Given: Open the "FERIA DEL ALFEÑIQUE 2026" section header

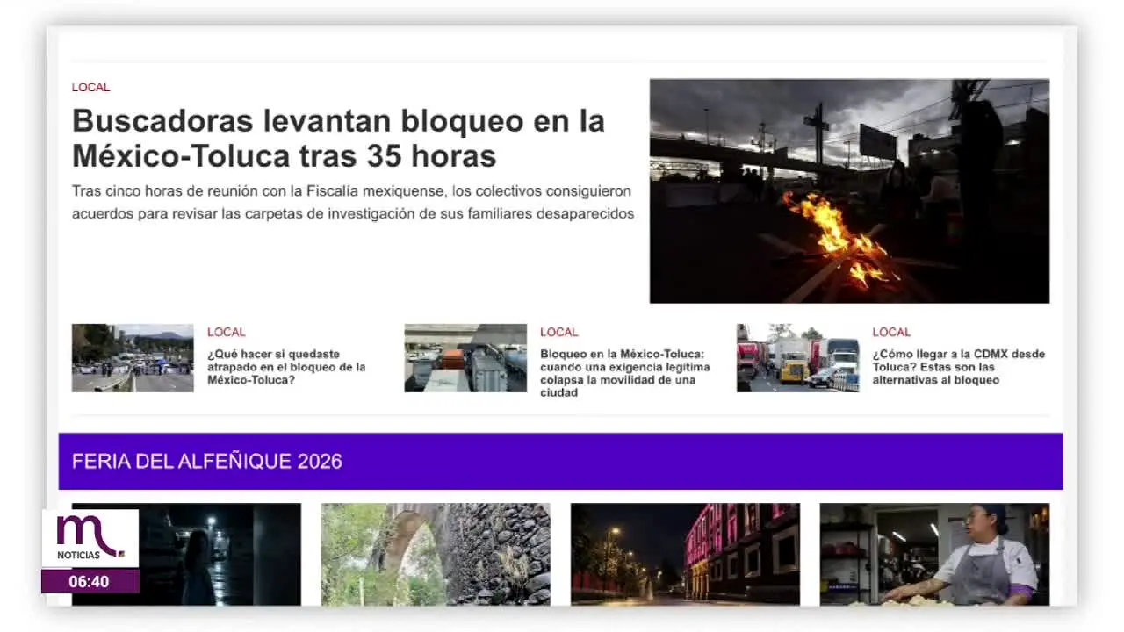Looking at the screenshot, I should (560, 461).
